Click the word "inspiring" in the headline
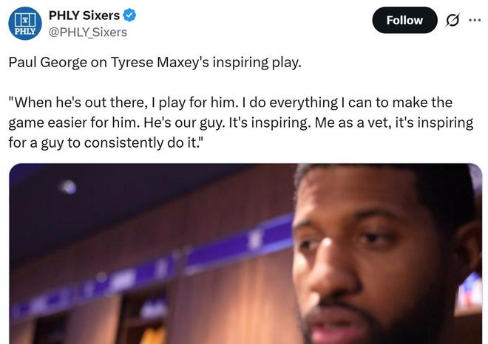This screenshot has width=488, height=344. (x=240, y=63)
